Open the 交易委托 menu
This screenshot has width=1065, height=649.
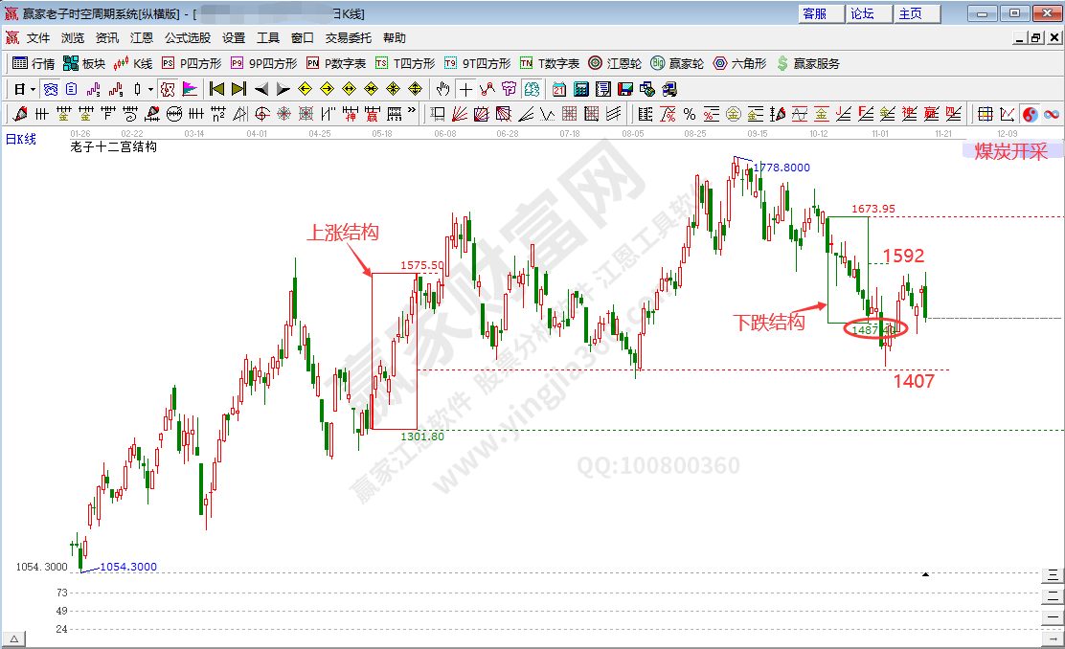click(348, 38)
